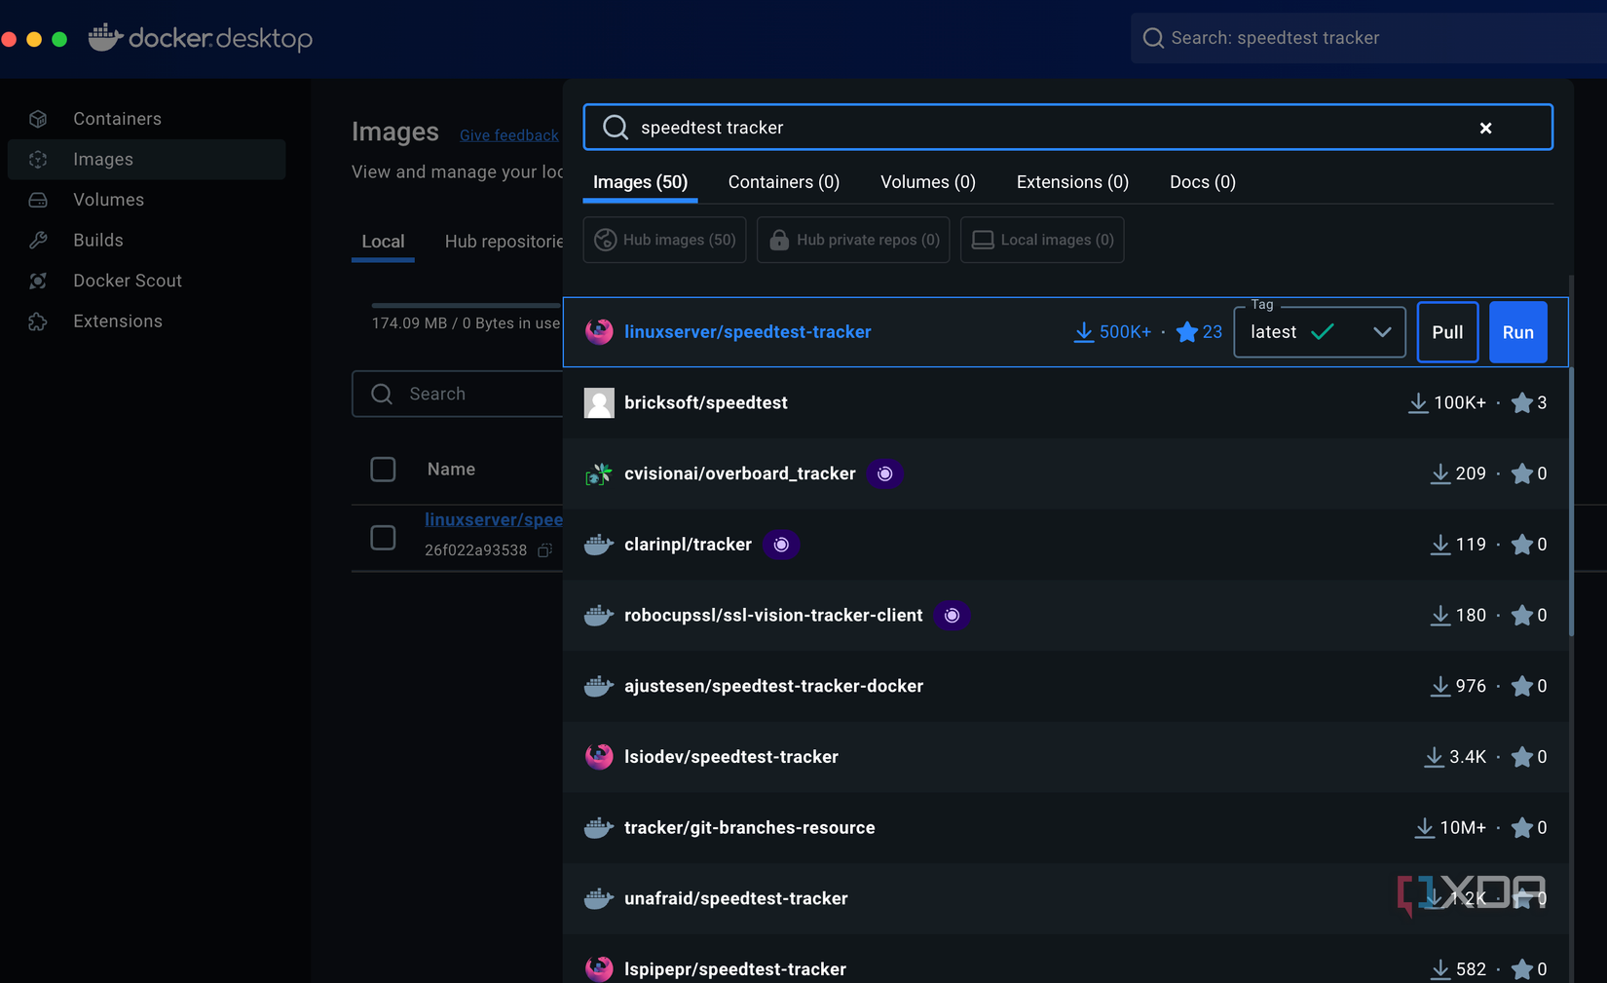The image size is (1607, 983).
Task: Open the Give feedback link
Action: [x=508, y=134]
